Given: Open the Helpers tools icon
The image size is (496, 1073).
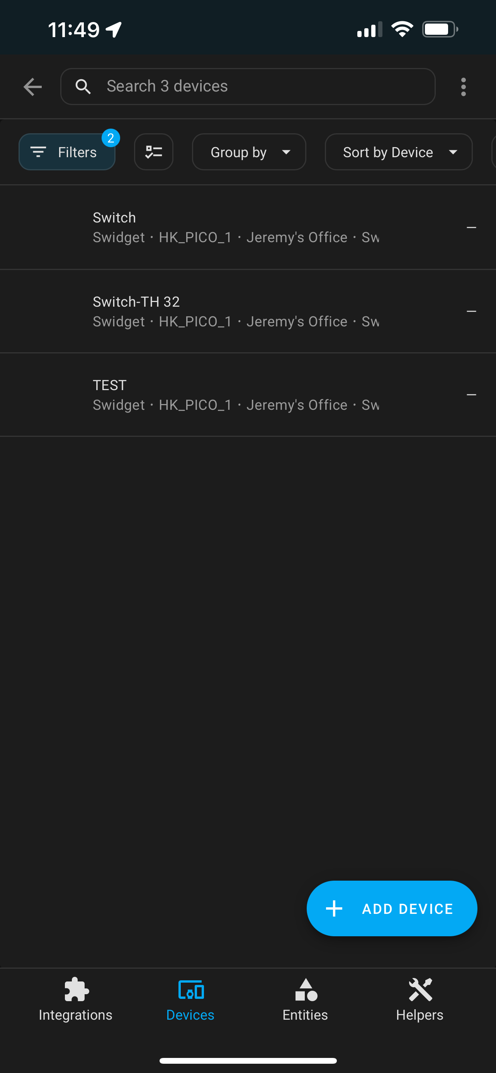Looking at the screenshot, I should point(420,989).
